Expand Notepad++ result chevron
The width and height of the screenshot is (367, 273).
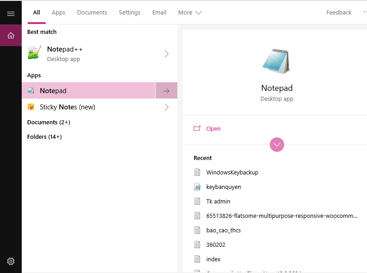coord(167,54)
